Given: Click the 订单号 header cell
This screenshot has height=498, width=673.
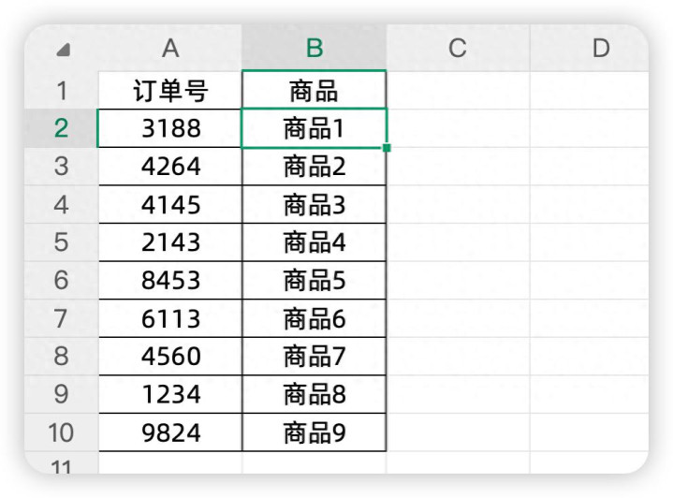Looking at the screenshot, I should pyautogui.click(x=170, y=91).
